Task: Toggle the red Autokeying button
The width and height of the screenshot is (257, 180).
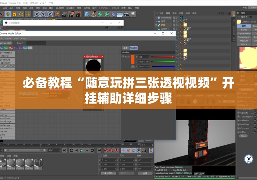Action: point(111,150)
